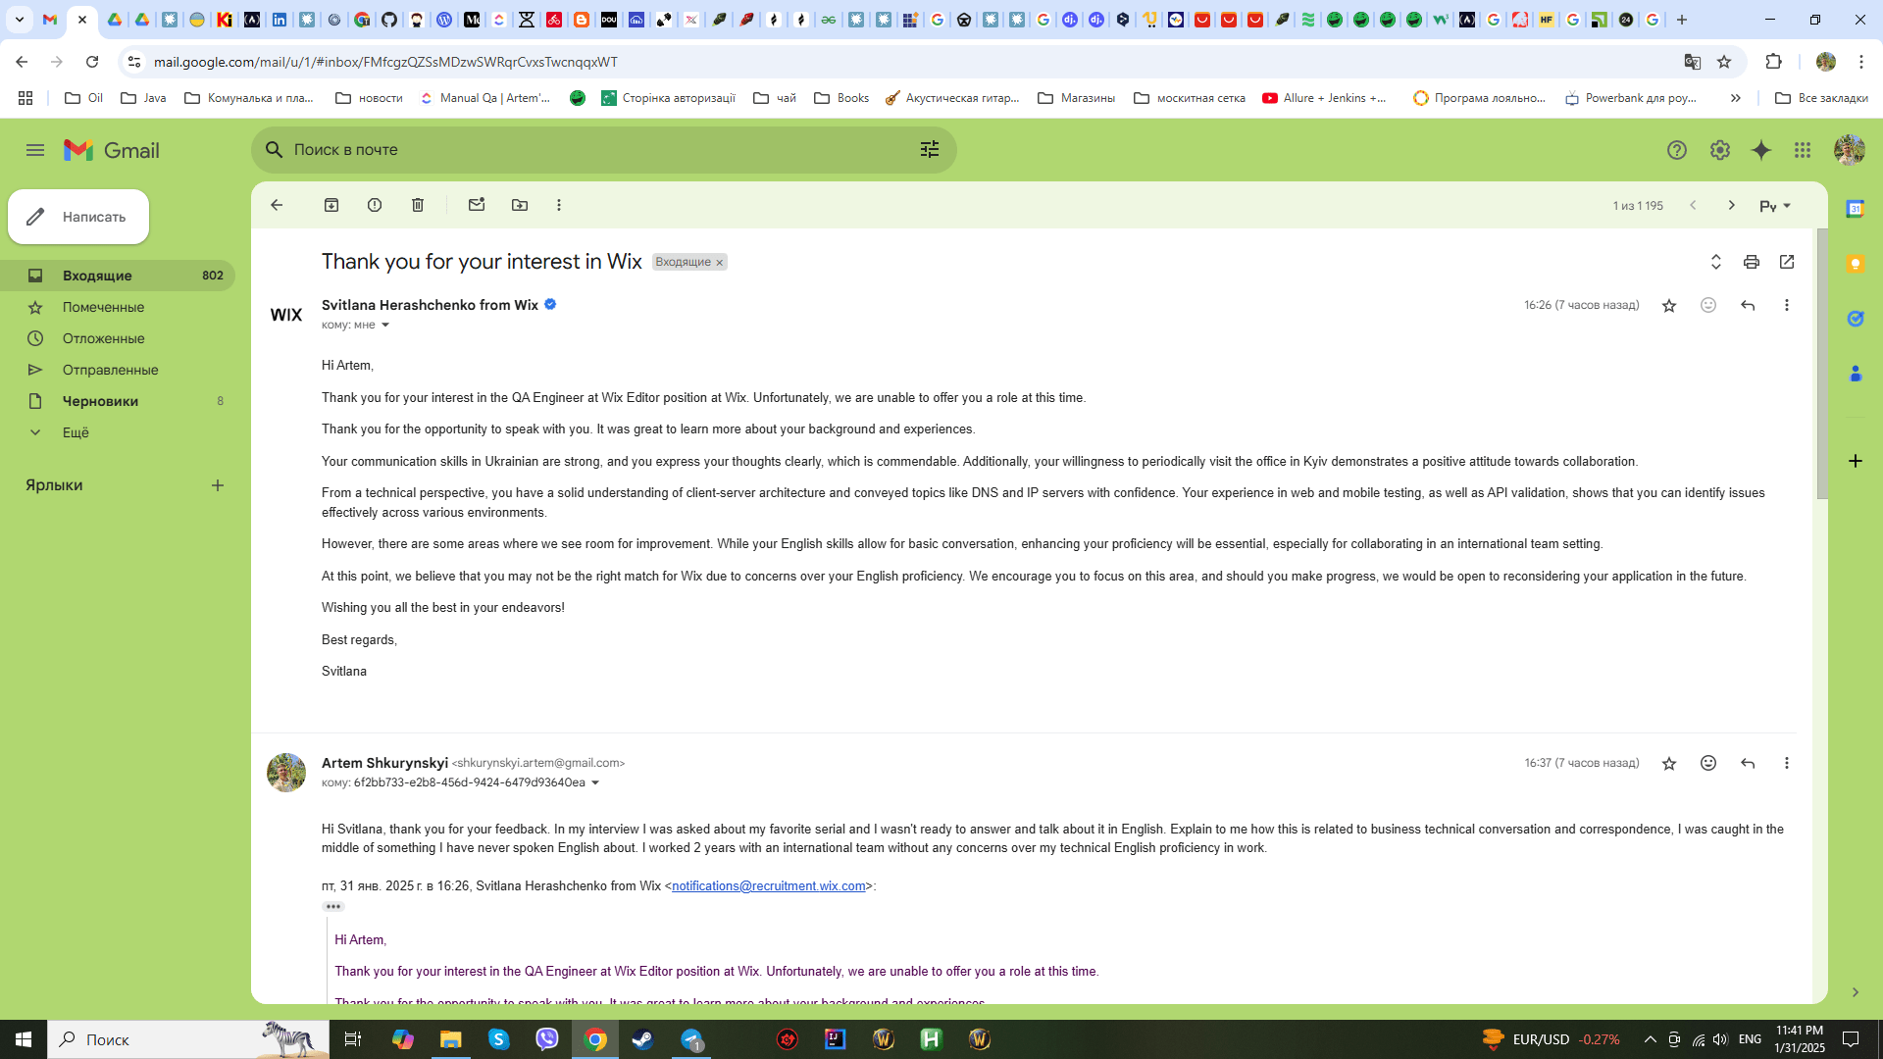Open the Черновики drafts folder
Screen dimensions: 1883x1059
click(118, 401)
